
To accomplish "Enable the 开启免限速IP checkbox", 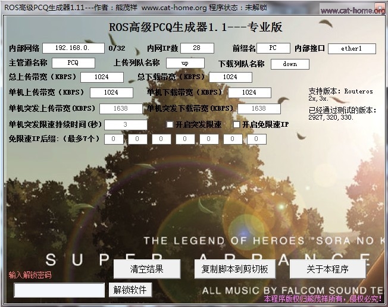I will [x=236, y=125].
